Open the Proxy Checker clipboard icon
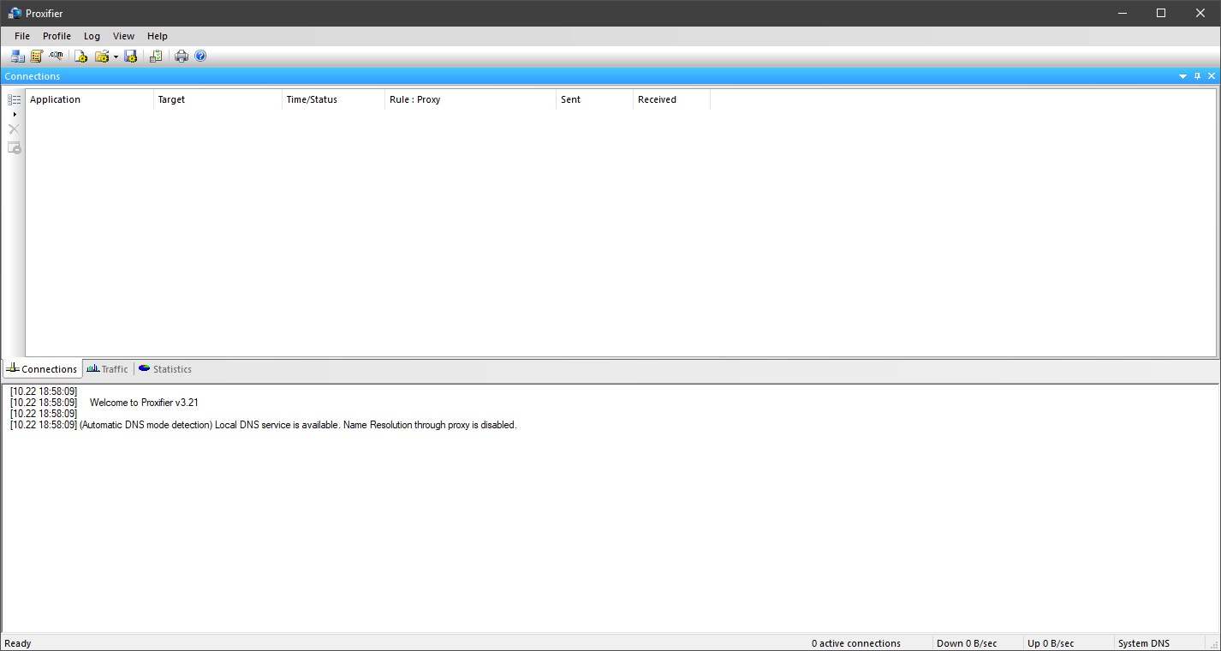The height and width of the screenshot is (651, 1221). 156,57
